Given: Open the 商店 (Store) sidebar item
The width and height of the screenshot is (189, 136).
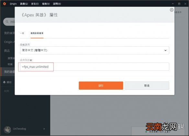Looking at the screenshot, I should (7, 51).
